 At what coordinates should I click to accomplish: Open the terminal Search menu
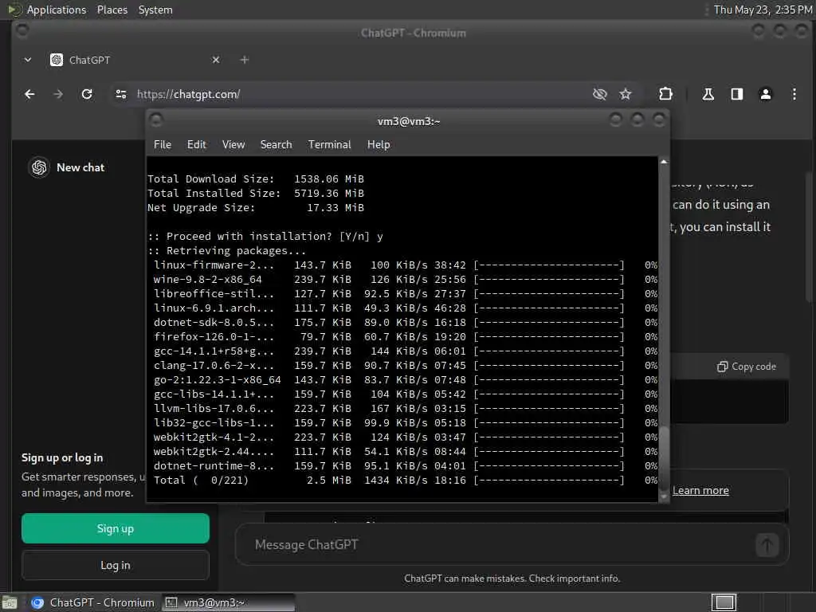tap(276, 145)
